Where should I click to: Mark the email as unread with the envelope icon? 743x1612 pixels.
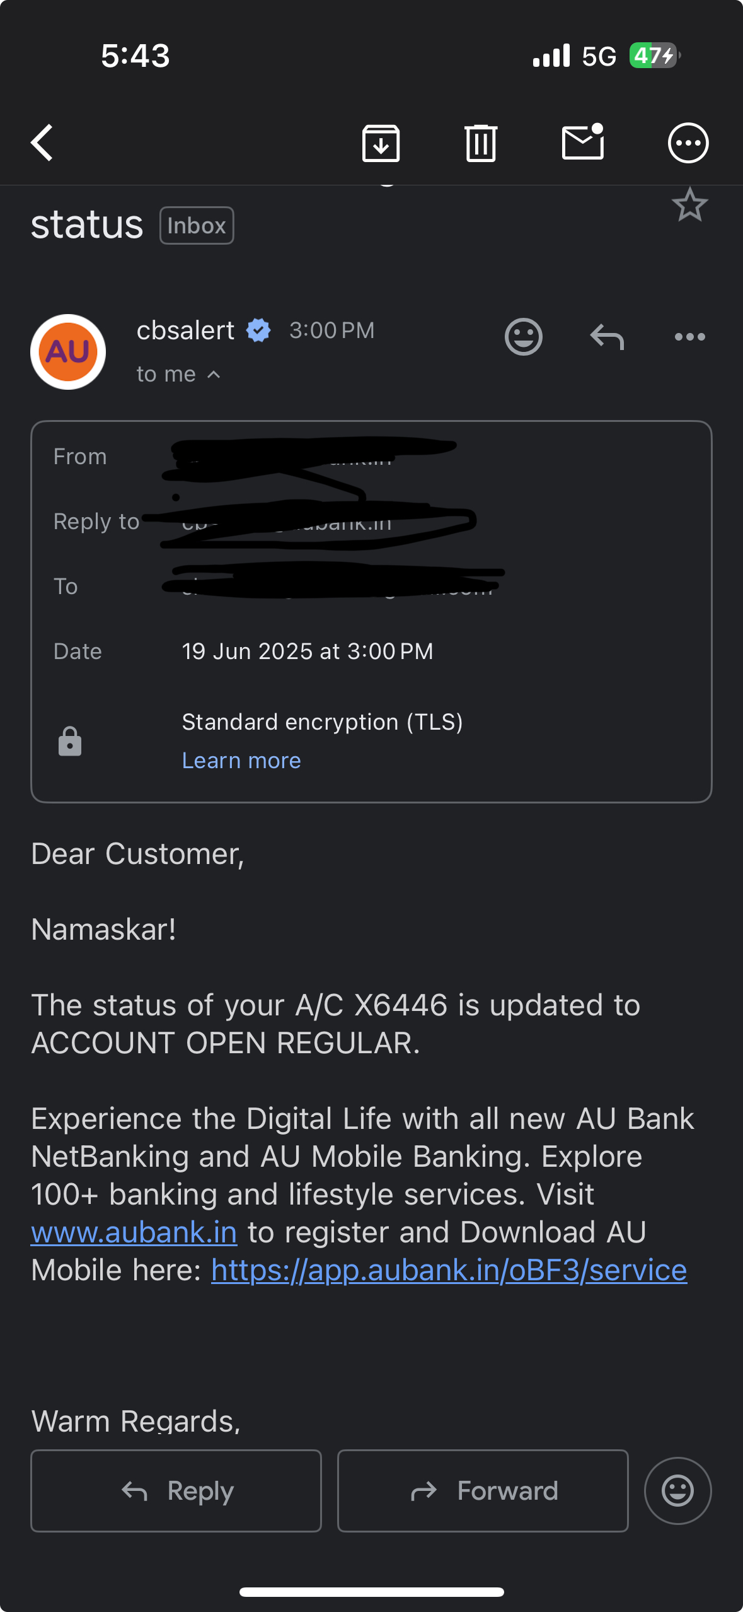[x=583, y=141]
